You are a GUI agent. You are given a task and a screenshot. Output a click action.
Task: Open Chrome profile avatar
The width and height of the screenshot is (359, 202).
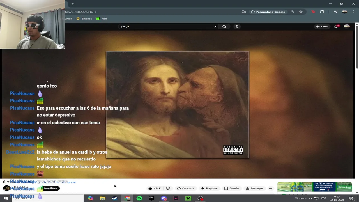[345, 12]
